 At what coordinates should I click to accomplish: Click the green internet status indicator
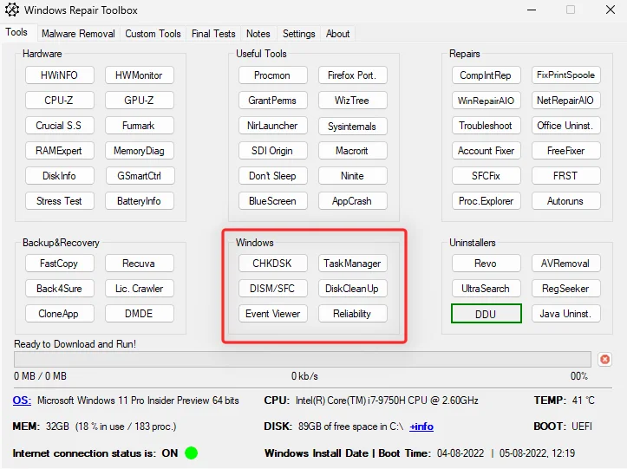(191, 453)
